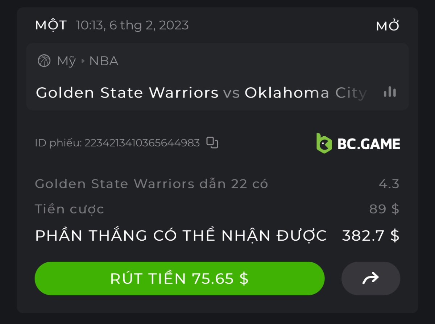435x324 pixels.
Task: Select the Mỹ country breadcrumb
Action: 66,61
